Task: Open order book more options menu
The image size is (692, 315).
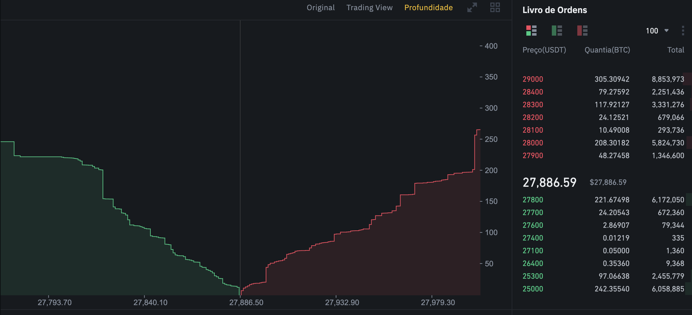Action: [682, 31]
